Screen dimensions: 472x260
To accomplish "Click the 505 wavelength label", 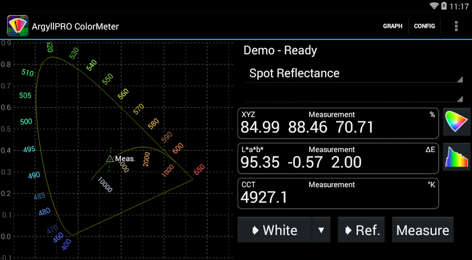I will [25, 95].
